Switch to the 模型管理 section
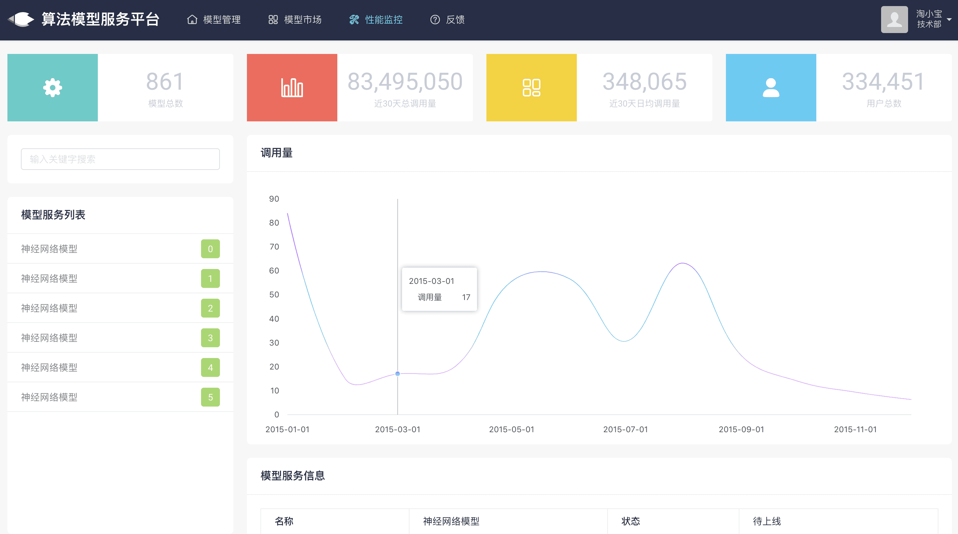Screen dimensions: 958x534 point(221,19)
